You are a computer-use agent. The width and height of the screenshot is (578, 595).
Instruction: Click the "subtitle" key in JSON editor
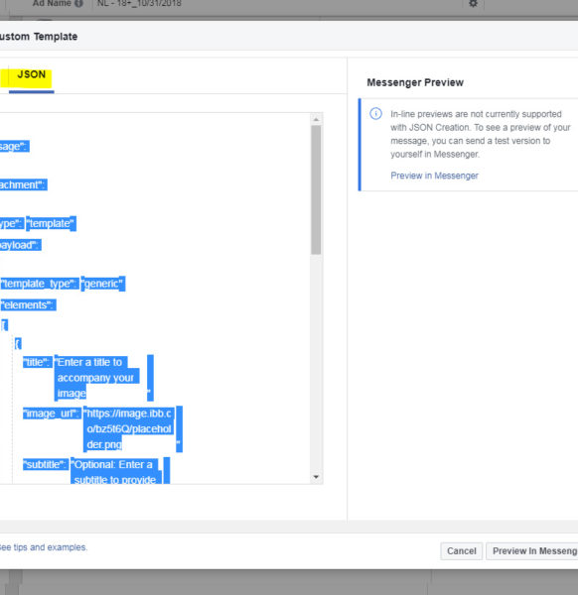pos(46,464)
